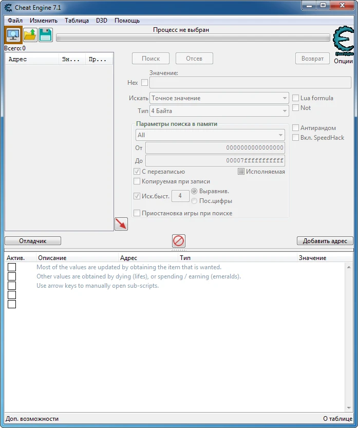Image resolution: width=358 pixels, height=428 pixels.
Task: Check the fourth Актив box in the table
Action: pyautogui.click(x=12, y=295)
